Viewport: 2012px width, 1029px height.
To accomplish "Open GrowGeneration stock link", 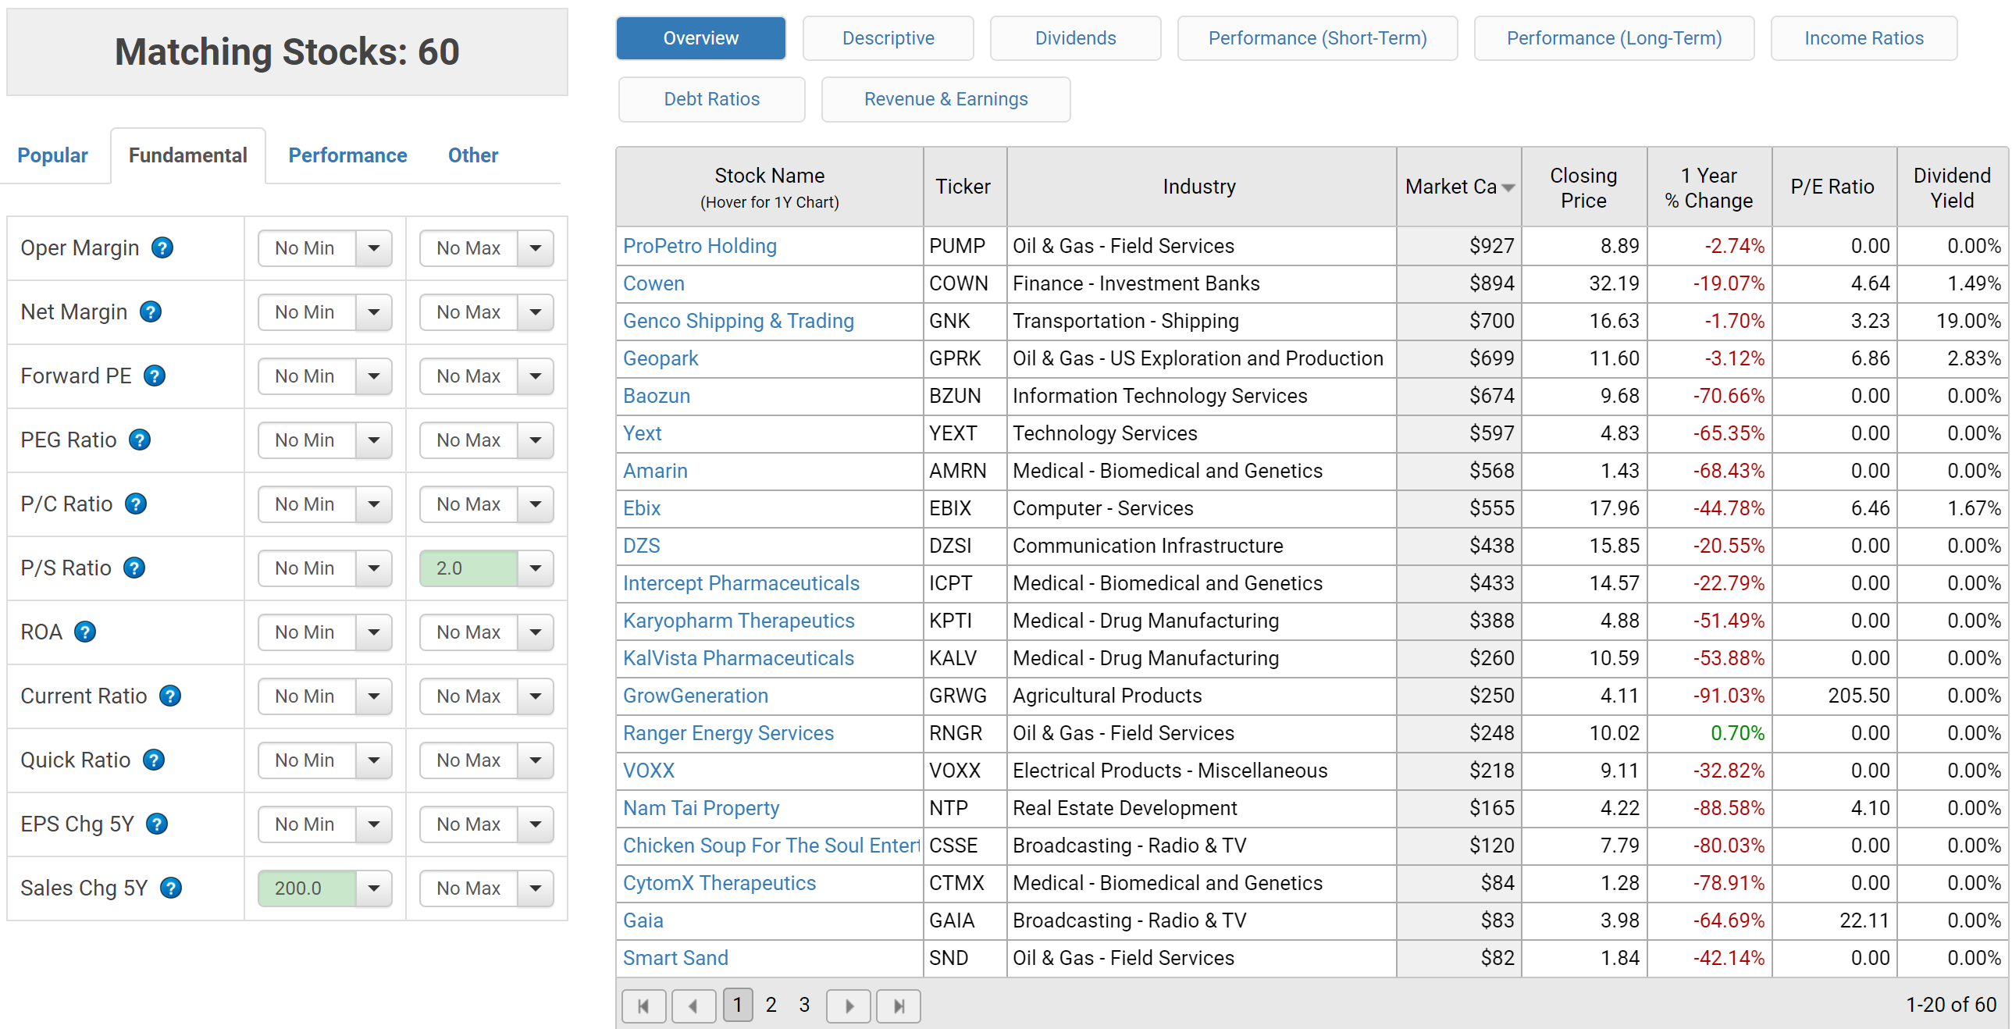I will point(695,696).
